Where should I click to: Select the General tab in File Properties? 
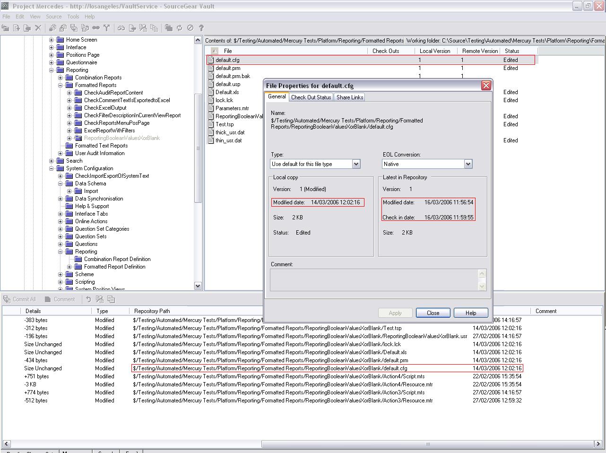point(277,96)
